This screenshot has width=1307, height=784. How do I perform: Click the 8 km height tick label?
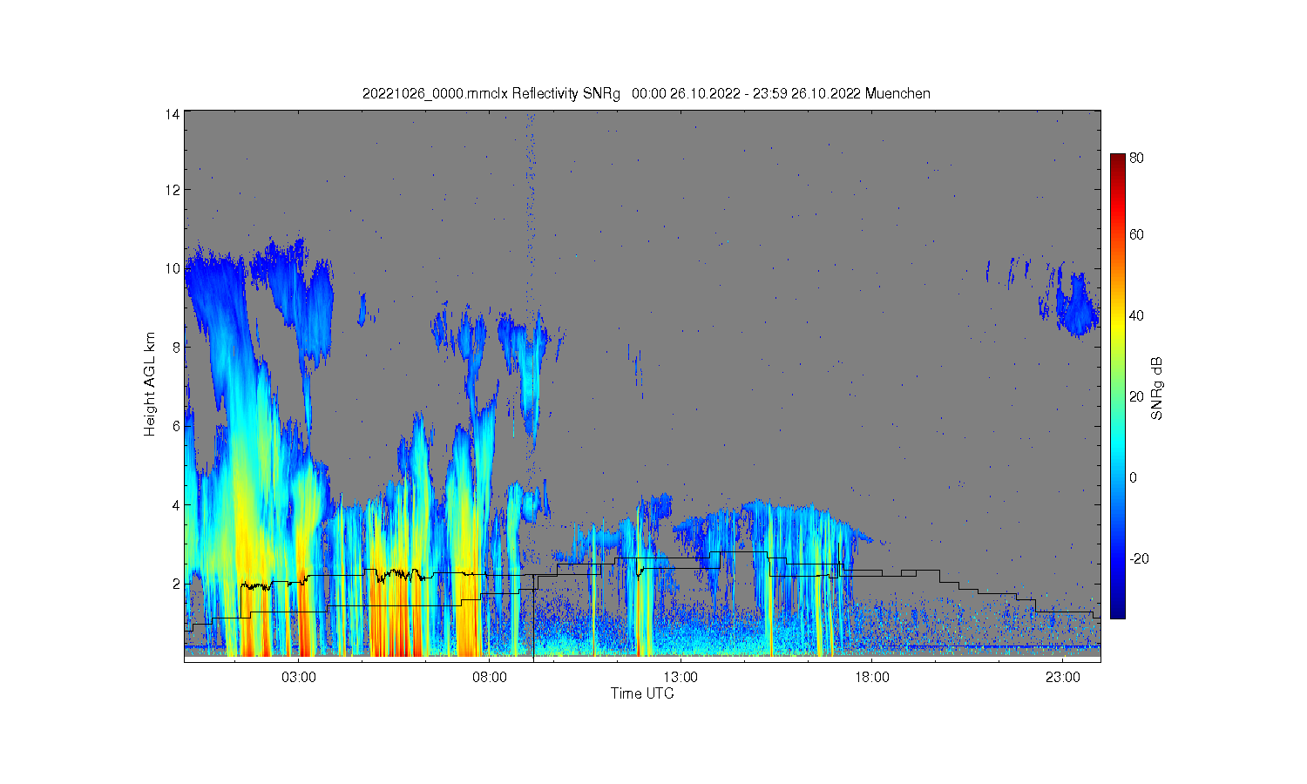click(x=176, y=347)
